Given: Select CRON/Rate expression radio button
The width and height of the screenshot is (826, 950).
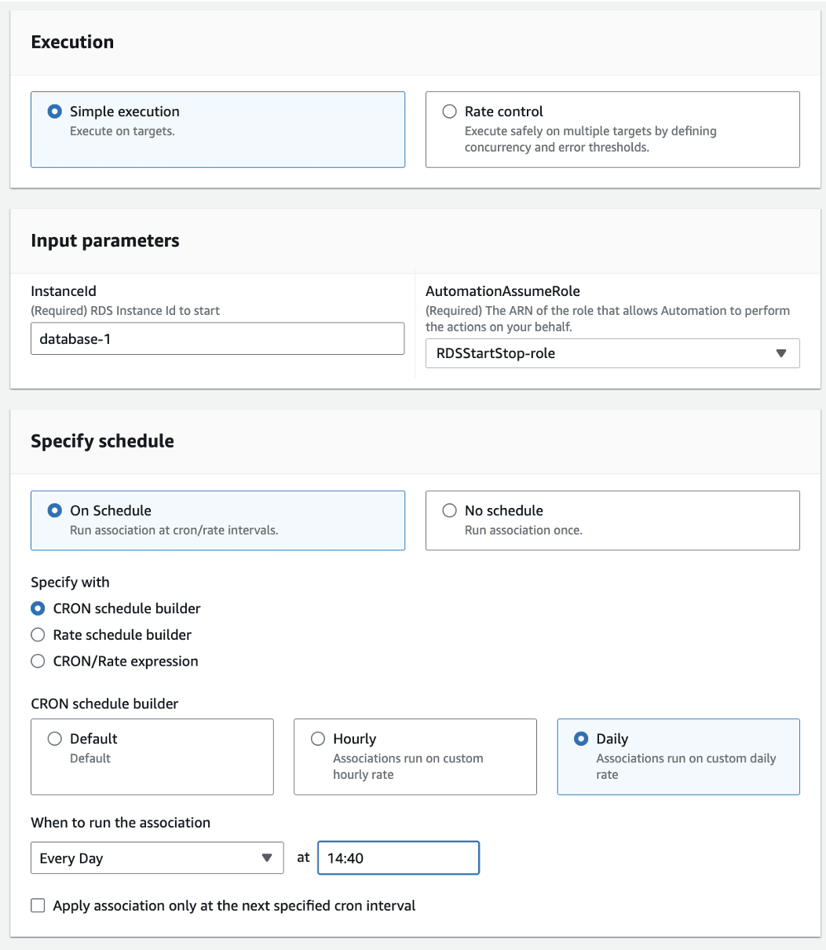Looking at the screenshot, I should click(38, 661).
